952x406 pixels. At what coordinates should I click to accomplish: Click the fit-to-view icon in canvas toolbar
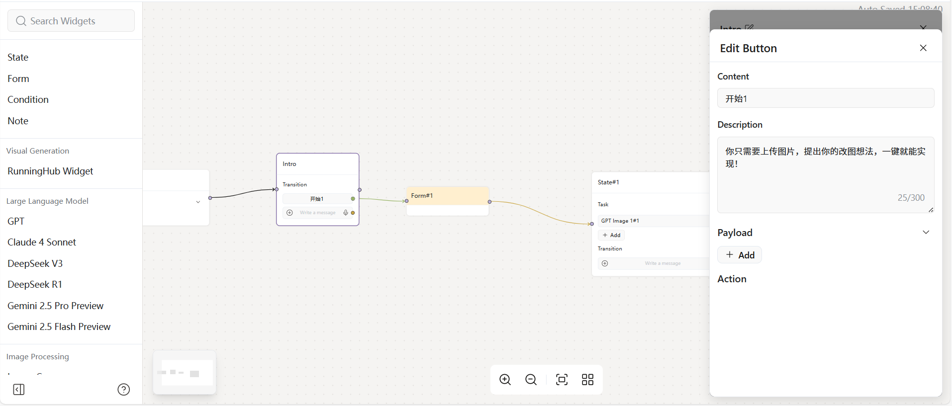[x=562, y=380]
